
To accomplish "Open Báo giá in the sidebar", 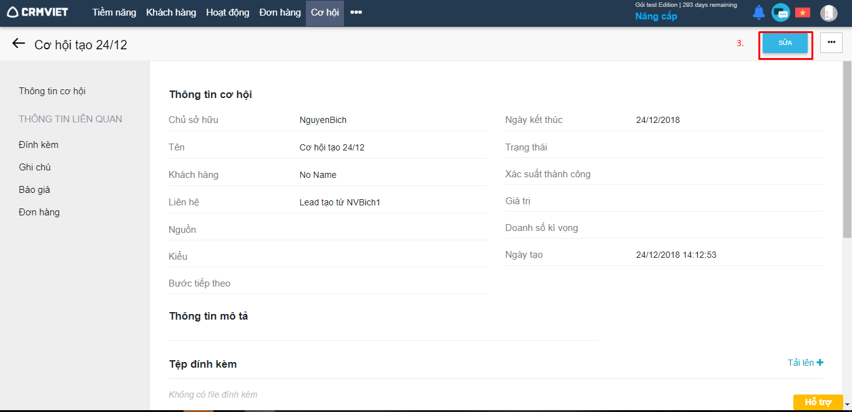I will [x=34, y=190].
